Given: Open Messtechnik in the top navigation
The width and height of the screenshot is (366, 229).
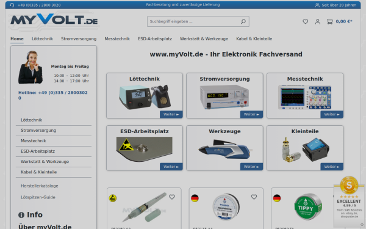Looking at the screenshot, I should pyautogui.click(x=117, y=39).
